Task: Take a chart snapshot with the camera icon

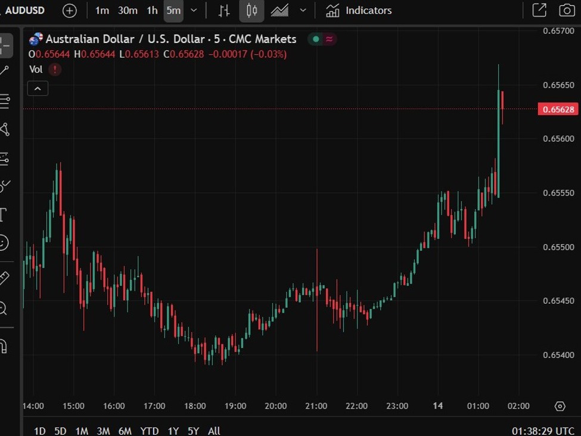Action: (566, 10)
